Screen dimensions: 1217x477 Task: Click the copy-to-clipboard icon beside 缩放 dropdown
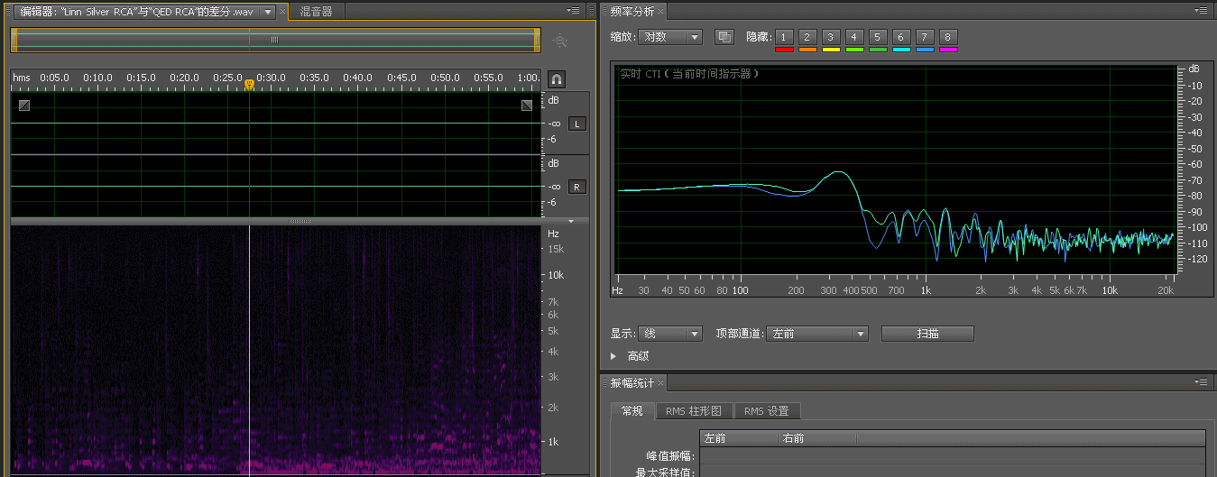click(x=724, y=37)
